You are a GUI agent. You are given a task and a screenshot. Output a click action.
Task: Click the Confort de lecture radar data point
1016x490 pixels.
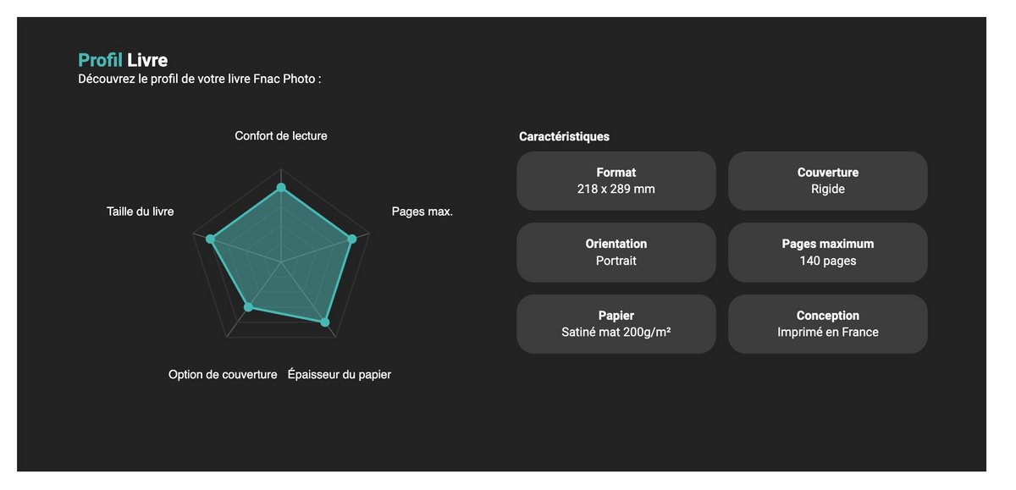pyautogui.click(x=281, y=188)
